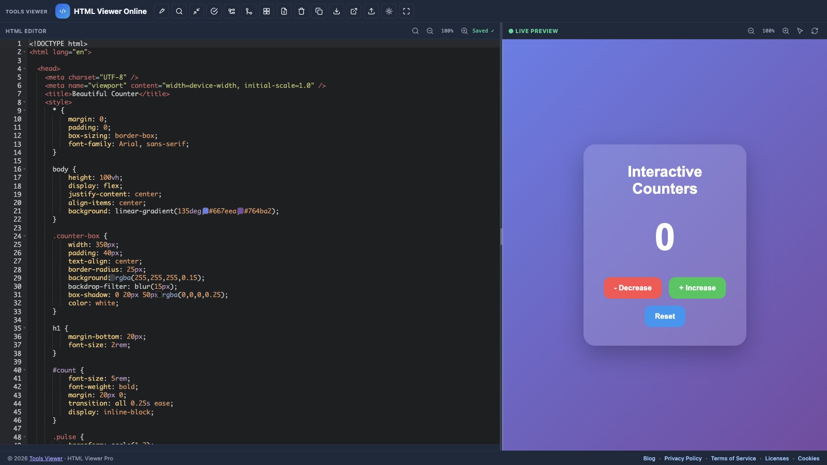Click the upload share icon
Viewport: 827px width, 465px height.
[371, 11]
